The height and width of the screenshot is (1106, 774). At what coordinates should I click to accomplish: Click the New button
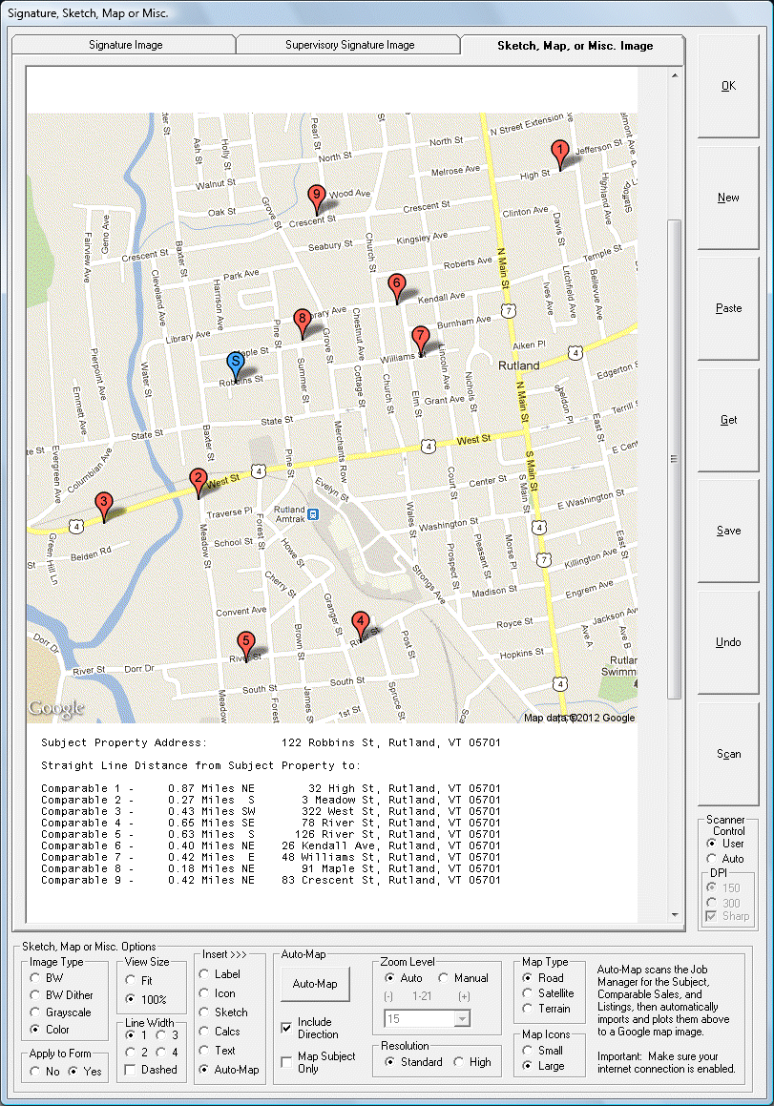pyautogui.click(x=728, y=198)
